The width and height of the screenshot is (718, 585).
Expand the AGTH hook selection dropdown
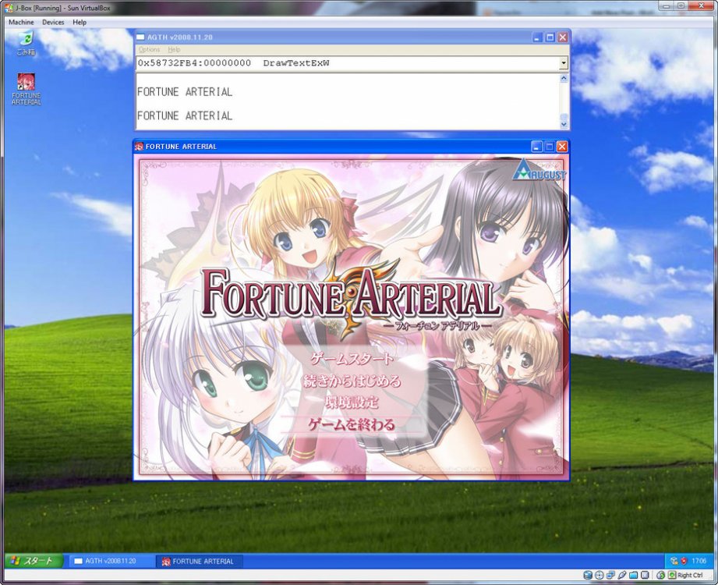coord(564,63)
